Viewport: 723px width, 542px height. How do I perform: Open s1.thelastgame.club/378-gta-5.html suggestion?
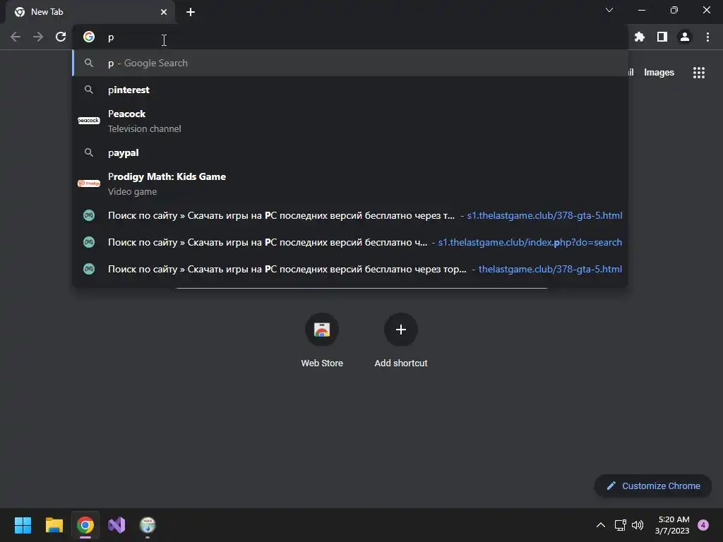click(x=350, y=215)
